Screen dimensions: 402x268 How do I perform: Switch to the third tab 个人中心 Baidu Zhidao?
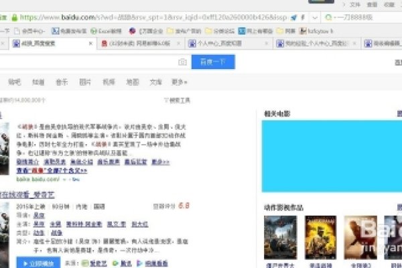(x=228, y=44)
